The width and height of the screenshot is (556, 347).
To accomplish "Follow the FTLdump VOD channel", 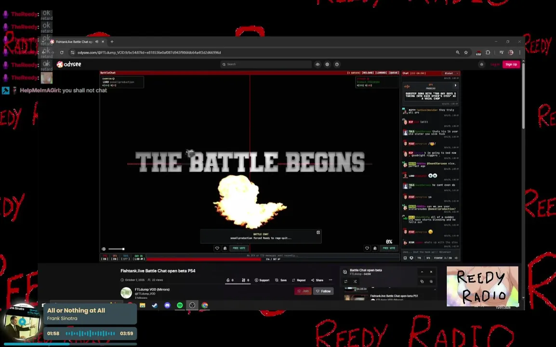I will coord(323,291).
